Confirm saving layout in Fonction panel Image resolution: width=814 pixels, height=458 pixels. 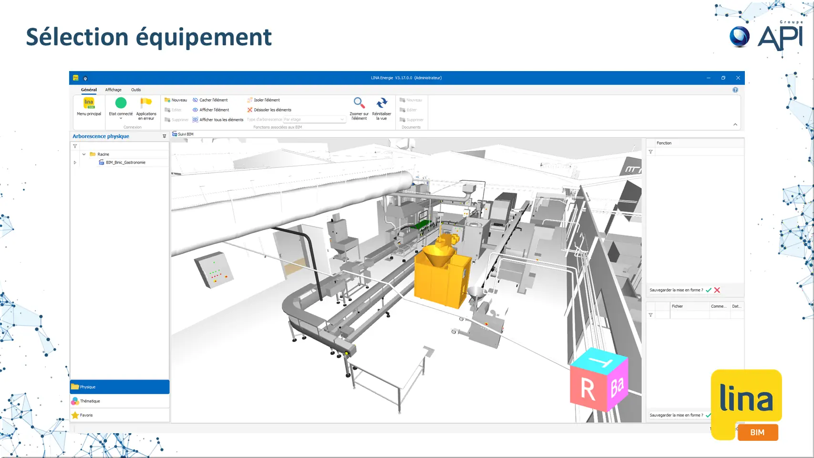709,290
